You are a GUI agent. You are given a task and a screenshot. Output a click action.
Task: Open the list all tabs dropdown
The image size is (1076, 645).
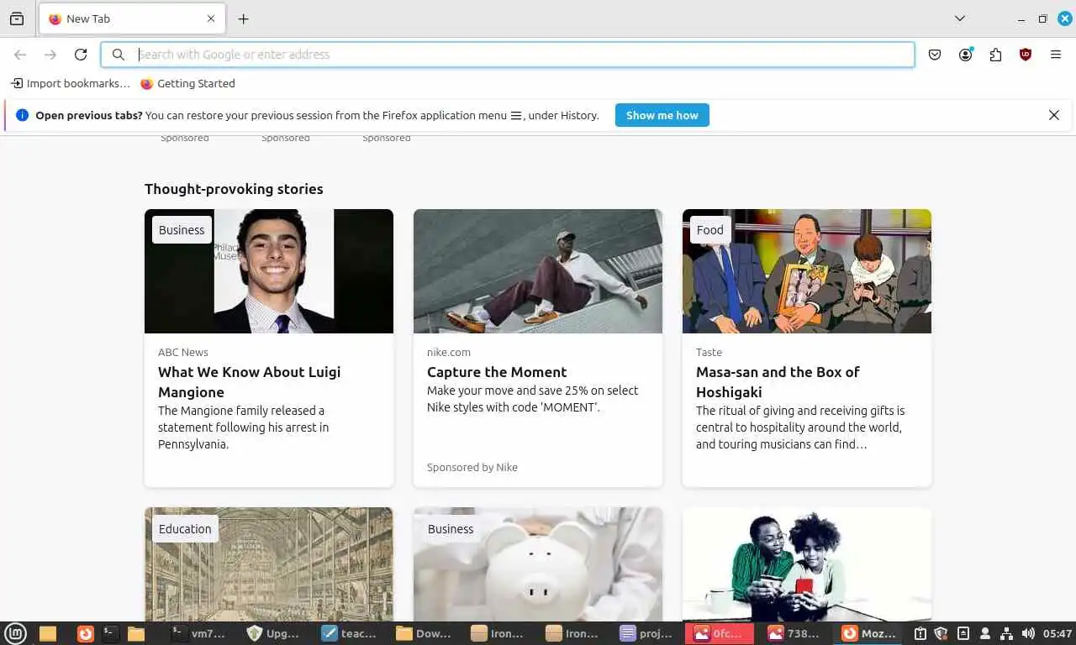point(959,18)
